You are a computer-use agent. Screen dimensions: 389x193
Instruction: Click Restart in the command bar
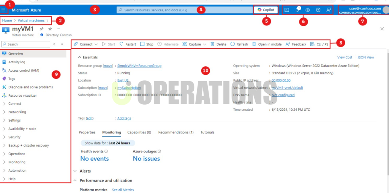(128, 44)
